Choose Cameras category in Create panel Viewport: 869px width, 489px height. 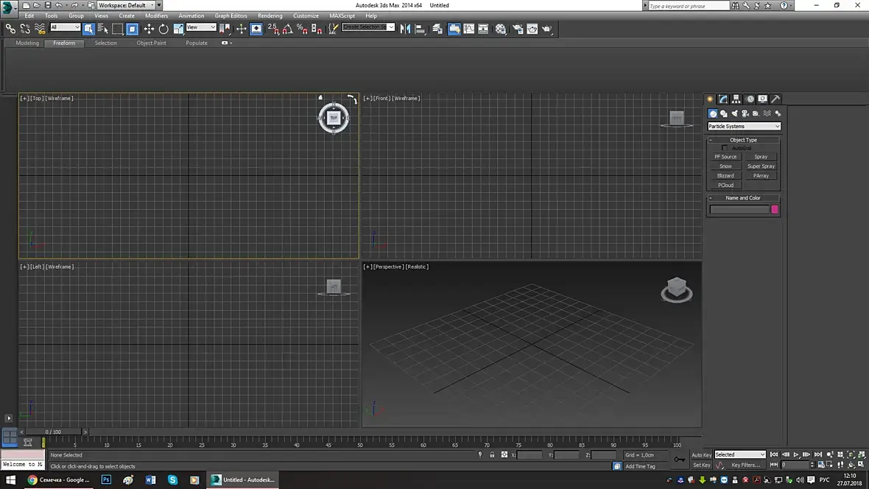(745, 113)
